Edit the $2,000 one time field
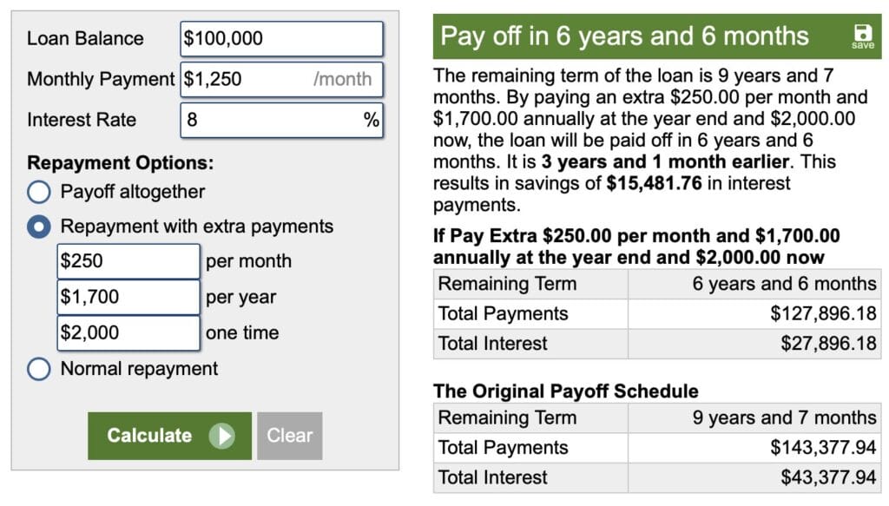889x506 pixels. pyautogui.click(x=128, y=332)
